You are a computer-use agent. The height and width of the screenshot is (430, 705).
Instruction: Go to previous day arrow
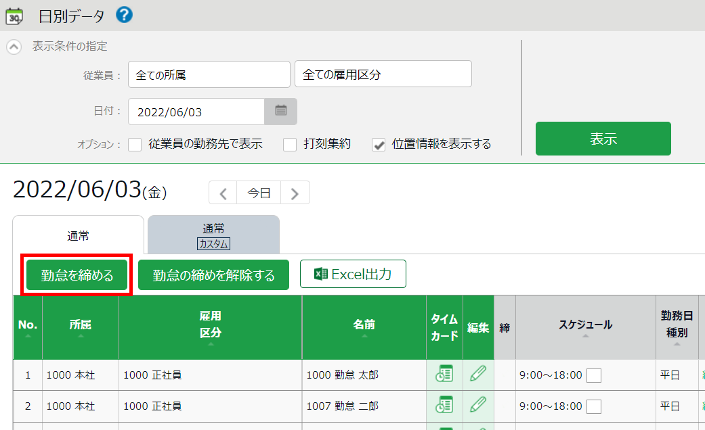point(223,193)
